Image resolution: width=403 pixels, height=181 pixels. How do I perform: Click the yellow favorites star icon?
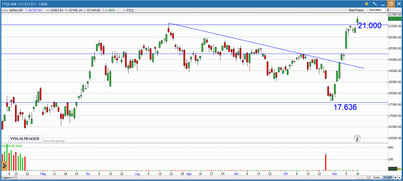click(366, 4)
